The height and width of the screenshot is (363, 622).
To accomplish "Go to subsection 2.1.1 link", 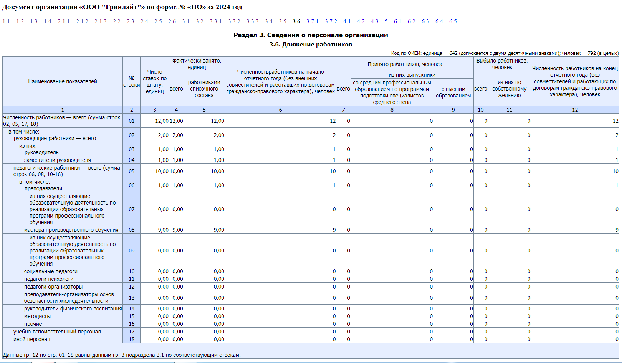I will pyautogui.click(x=64, y=21).
